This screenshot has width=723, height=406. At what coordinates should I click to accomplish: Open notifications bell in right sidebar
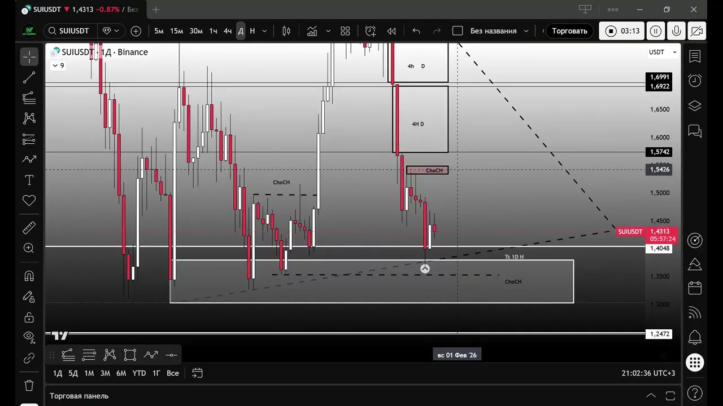pos(695,338)
